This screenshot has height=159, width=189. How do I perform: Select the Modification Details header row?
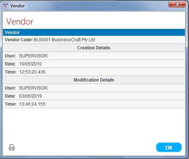94,80
